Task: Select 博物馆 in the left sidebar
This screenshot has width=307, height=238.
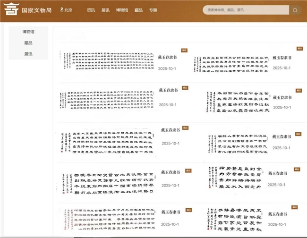Action: pos(28,32)
